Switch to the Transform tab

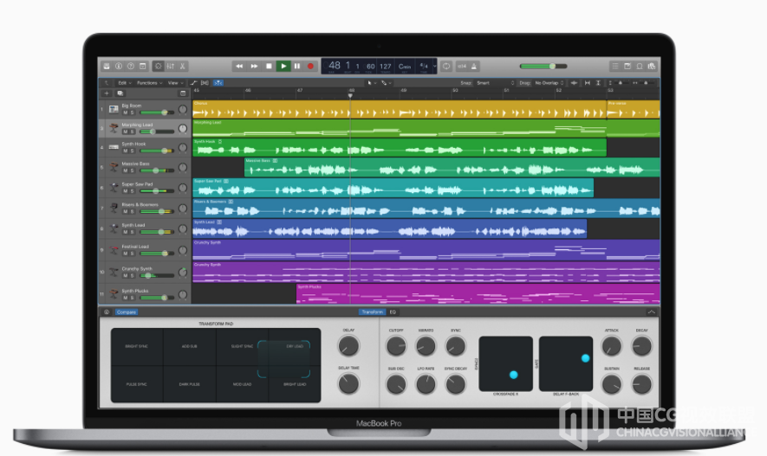[373, 312]
